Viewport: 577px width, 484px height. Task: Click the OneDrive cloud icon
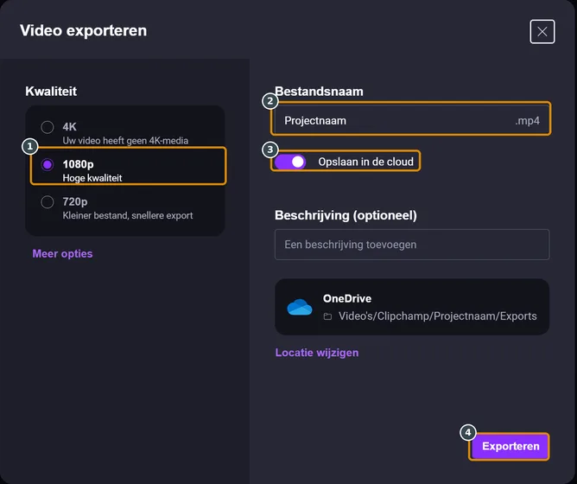coord(300,307)
